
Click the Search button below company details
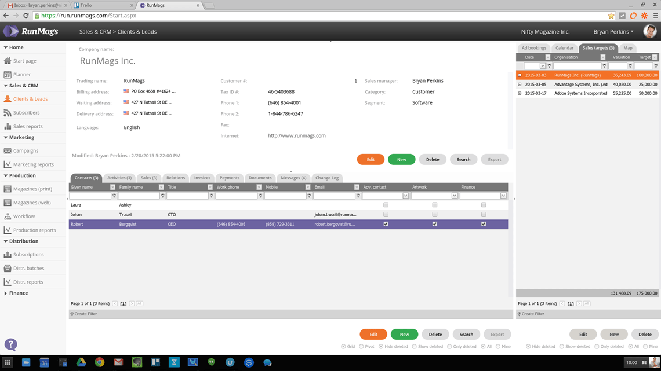click(x=463, y=159)
